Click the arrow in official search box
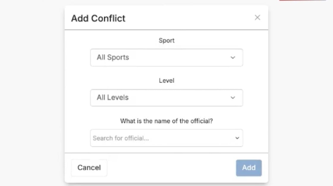Screen dimensions: 333x186 (x=237, y=138)
